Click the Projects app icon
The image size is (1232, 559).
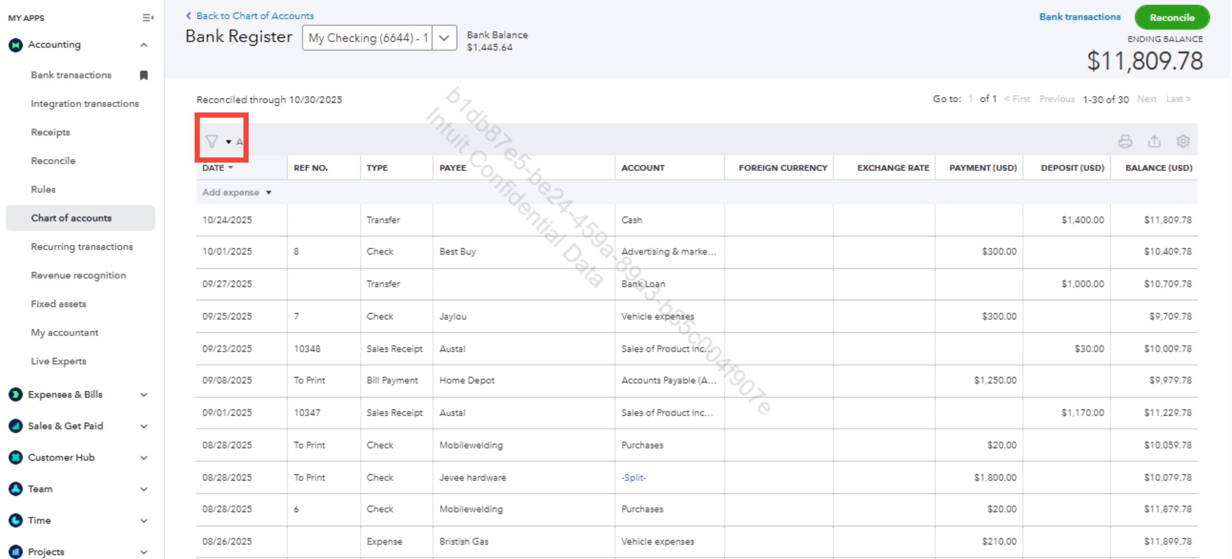coord(16,551)
